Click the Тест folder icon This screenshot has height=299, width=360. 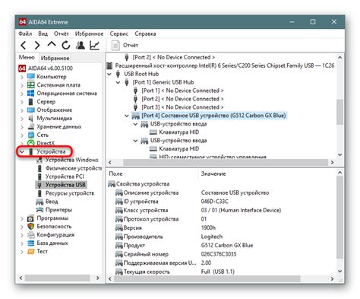click(30, 252)
